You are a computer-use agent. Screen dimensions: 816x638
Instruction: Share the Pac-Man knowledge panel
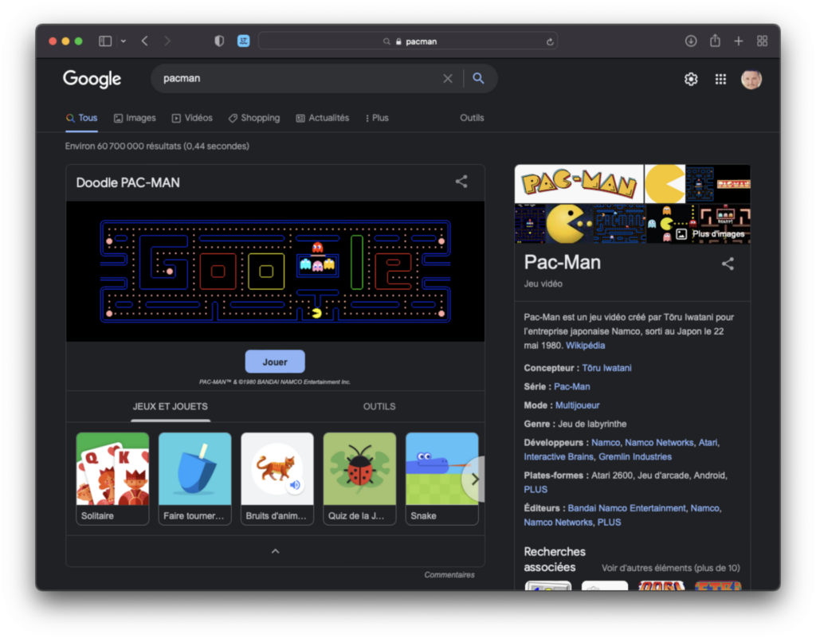click(x=728, y=264)
